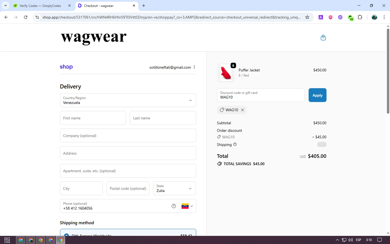Image resolution: width=390 pixels, height=244 pixels.
Task: Click the Company (optional) field
Action: (128, 136)
